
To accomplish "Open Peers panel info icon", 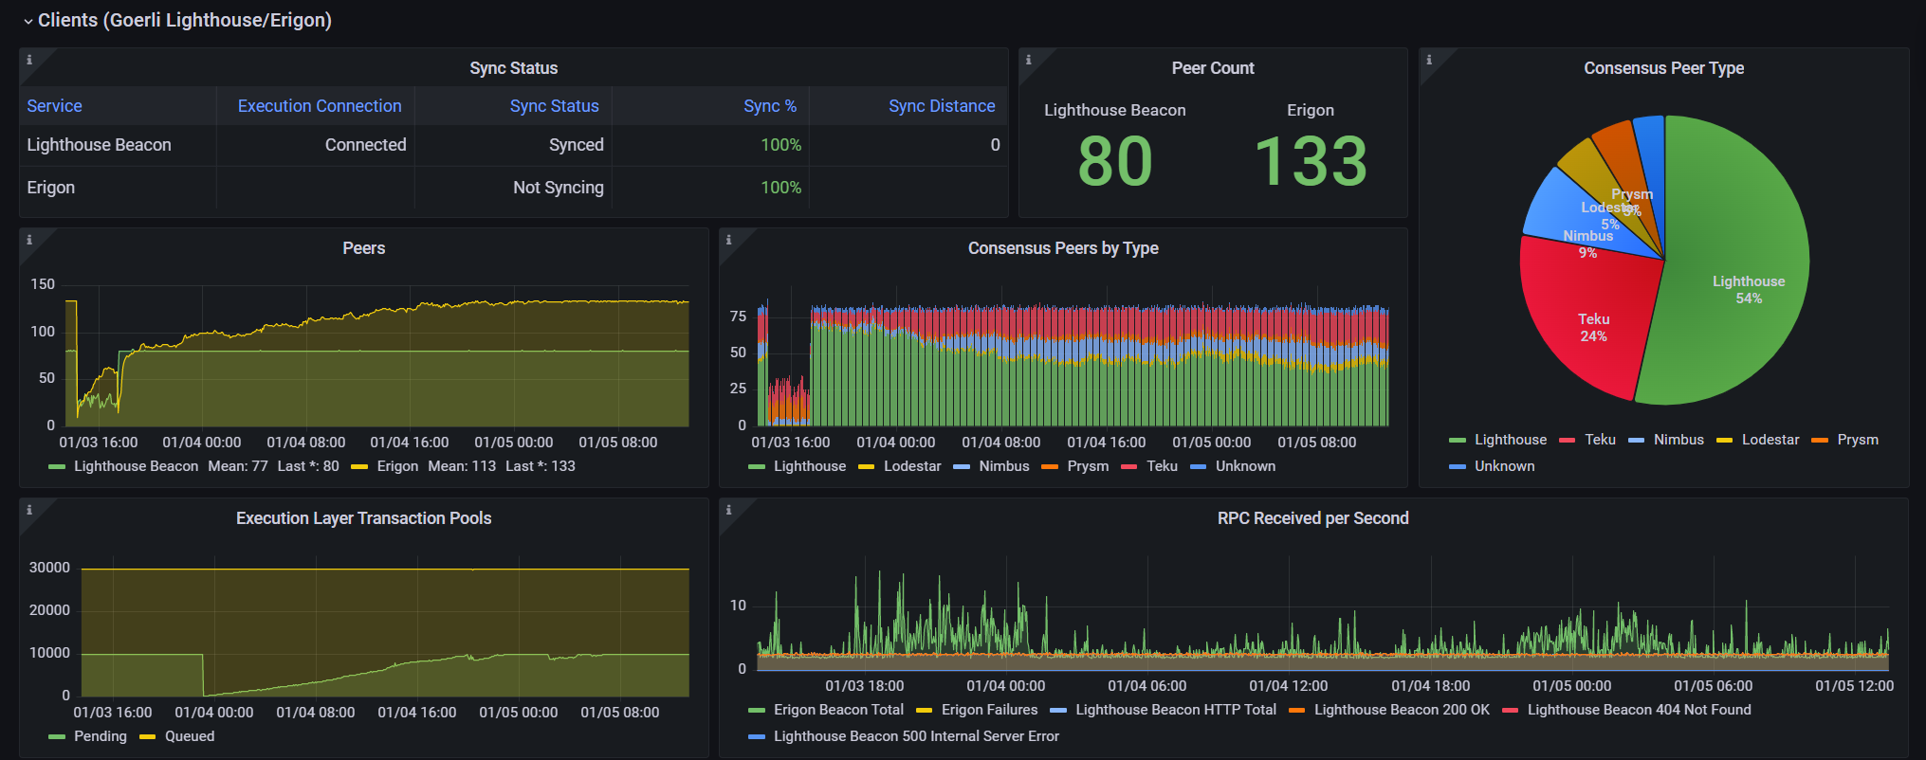I will (x=29, y=240).
